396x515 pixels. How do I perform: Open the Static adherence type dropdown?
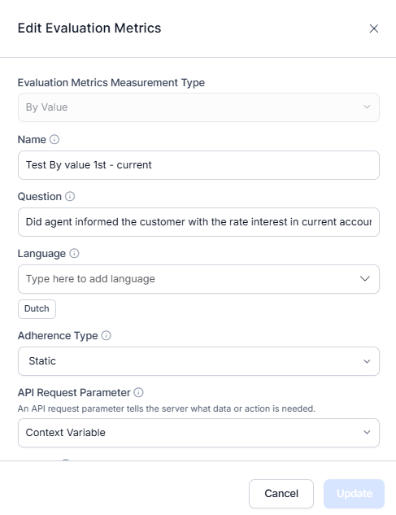[x=198, y=361]
